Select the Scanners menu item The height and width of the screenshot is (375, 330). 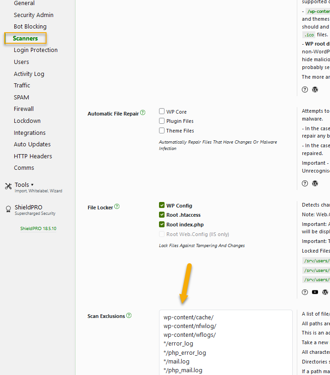coord(25,38)
